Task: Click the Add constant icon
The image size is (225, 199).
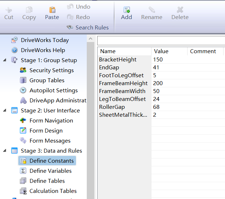Action: 126,10
